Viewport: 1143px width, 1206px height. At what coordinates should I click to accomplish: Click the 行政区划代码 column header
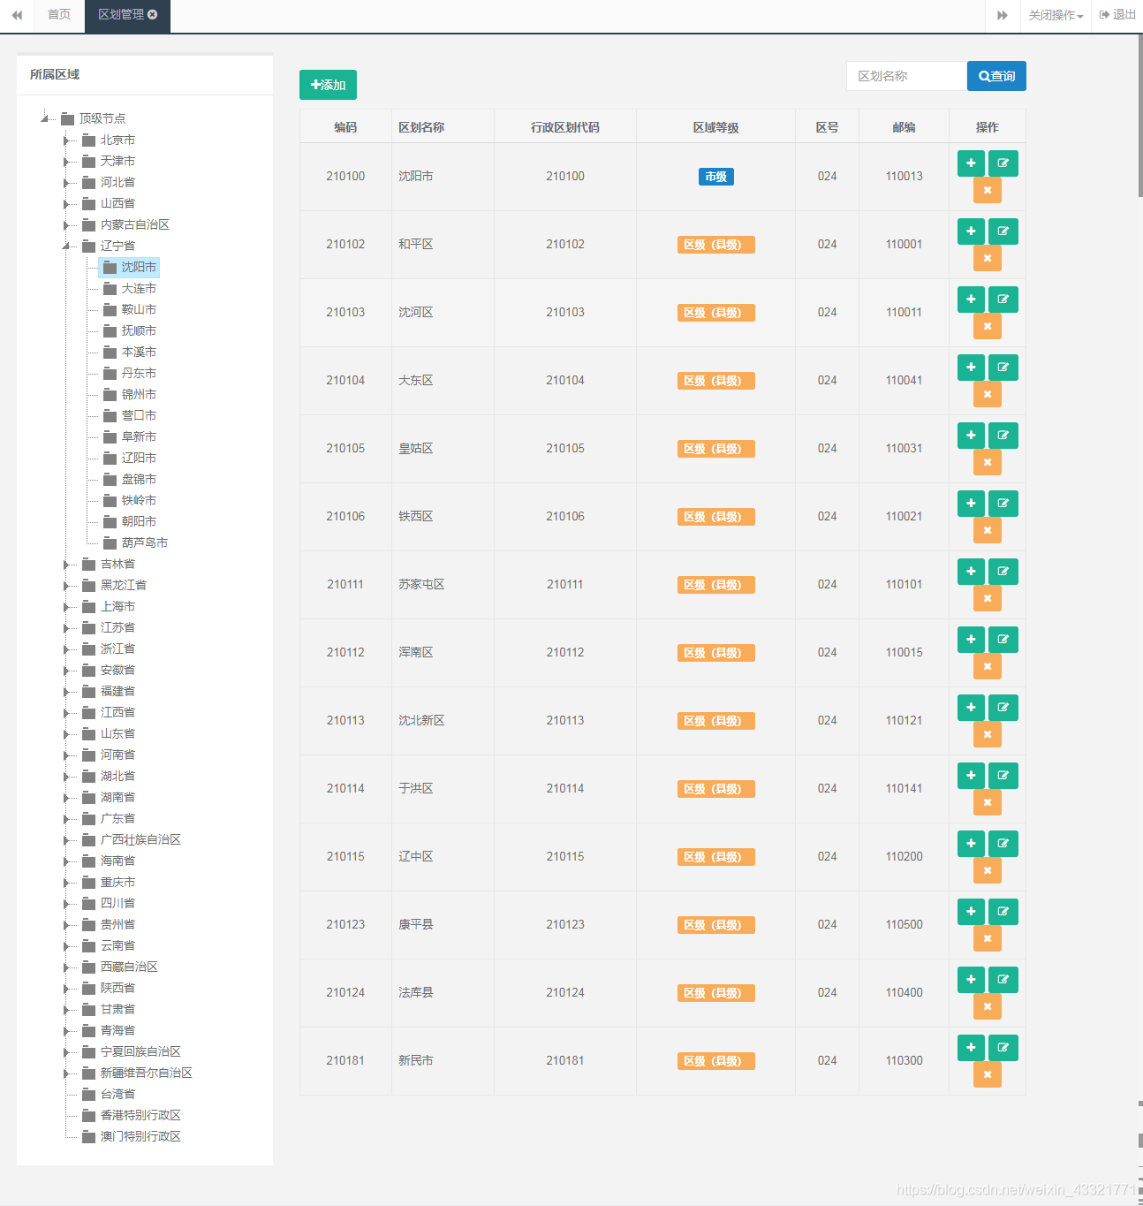(x=565, y=127)
